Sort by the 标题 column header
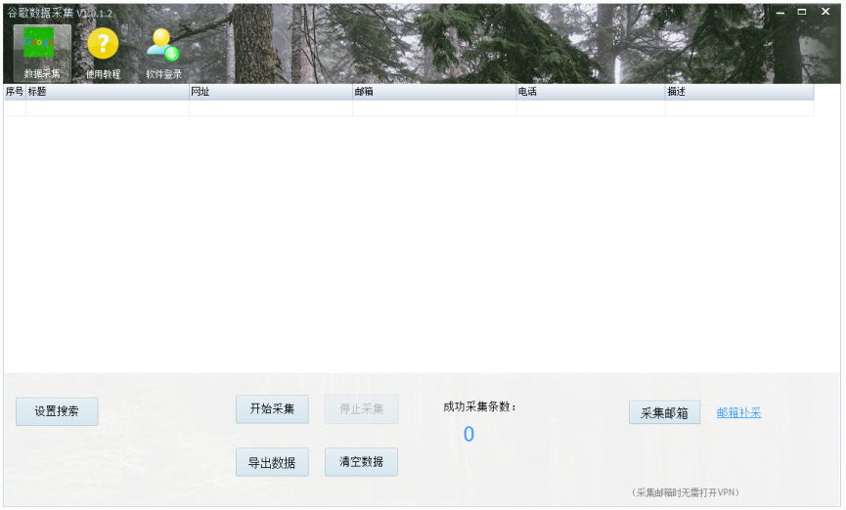Image resolution: width=846 pixels, height=510 pixels. pos(108,92)
